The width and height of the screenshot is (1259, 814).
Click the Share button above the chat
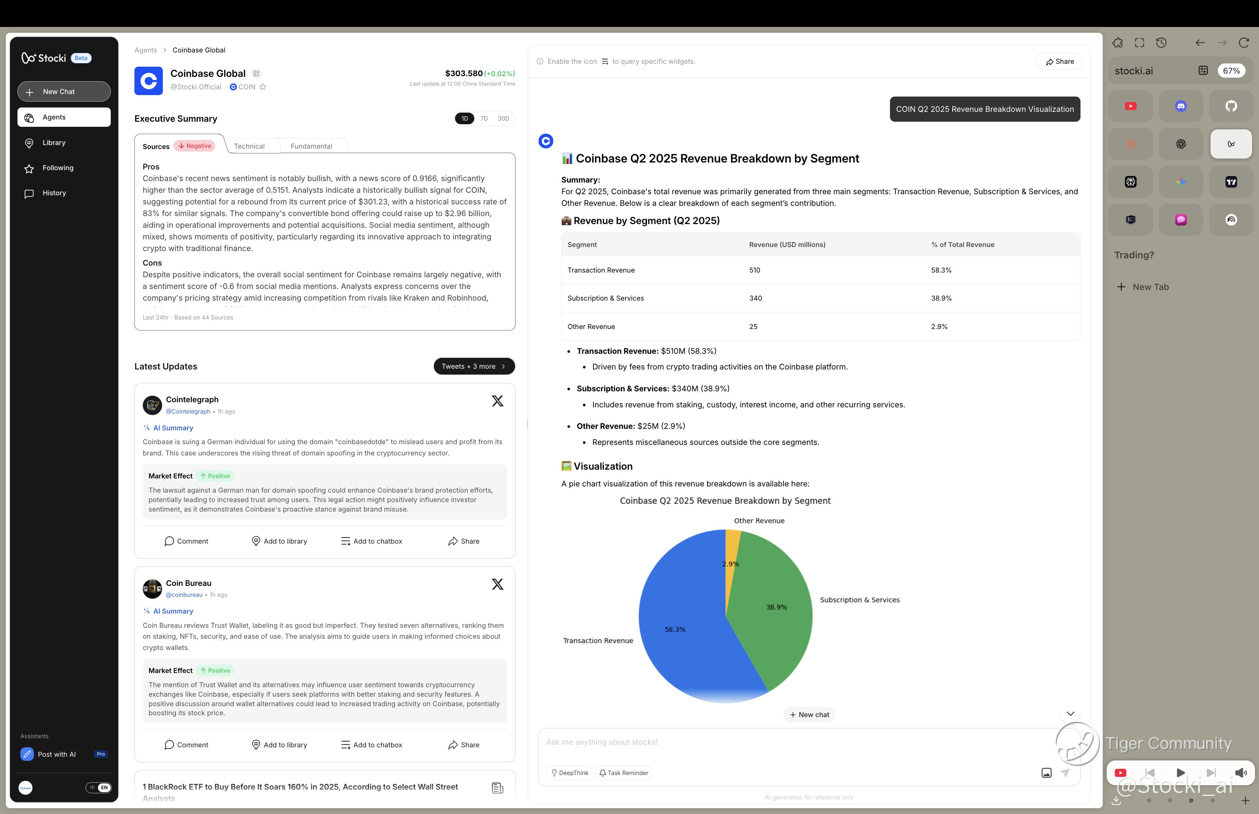point(1059,61)
